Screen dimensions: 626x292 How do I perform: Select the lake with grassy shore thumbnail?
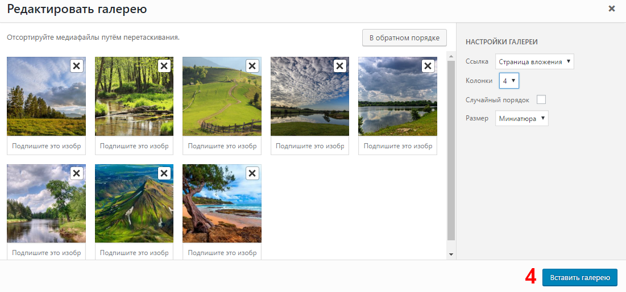[397, 96]
